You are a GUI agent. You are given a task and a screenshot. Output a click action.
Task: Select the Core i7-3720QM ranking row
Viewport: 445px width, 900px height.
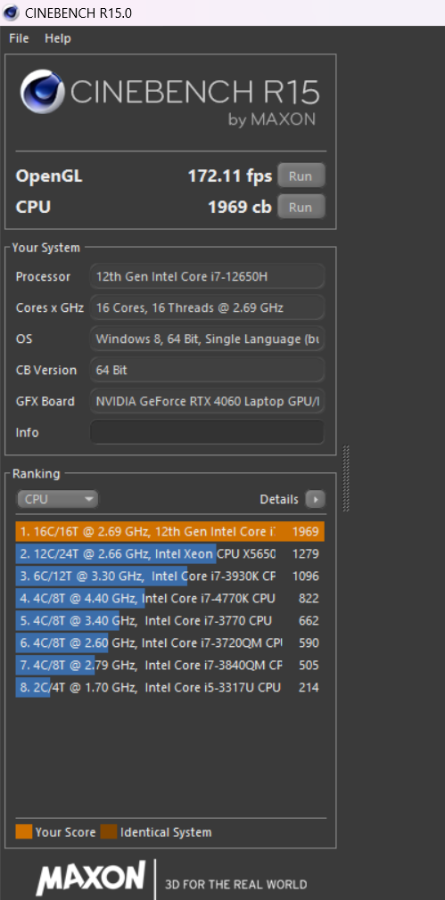pyautogui.click(x=170, y=642)
